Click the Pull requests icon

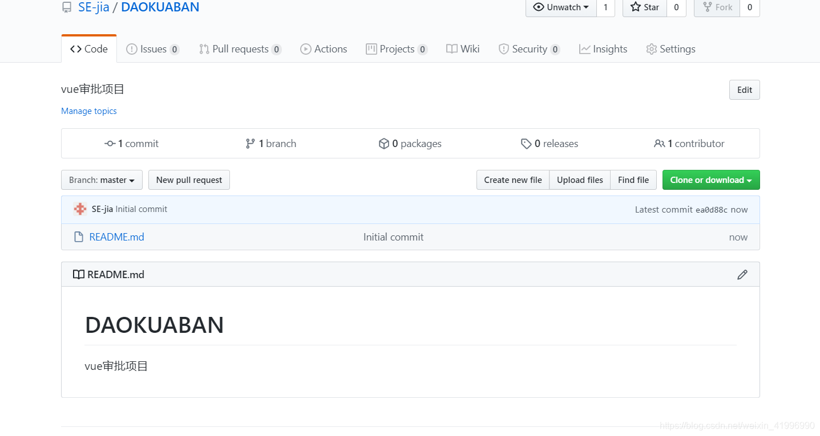coord(204,49)
